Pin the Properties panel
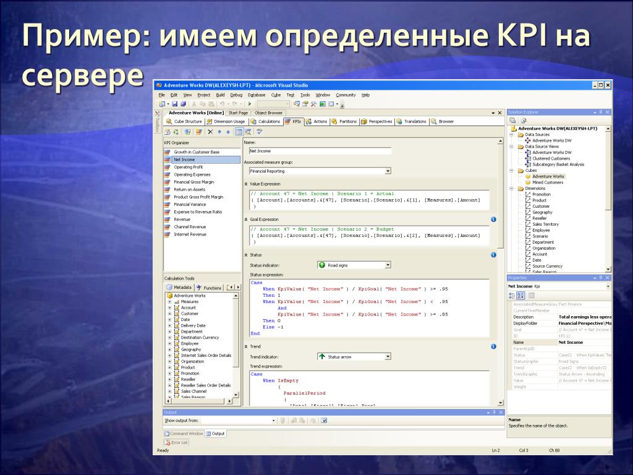Viewport: 633px width, 475px height. [x=601, y=278]
